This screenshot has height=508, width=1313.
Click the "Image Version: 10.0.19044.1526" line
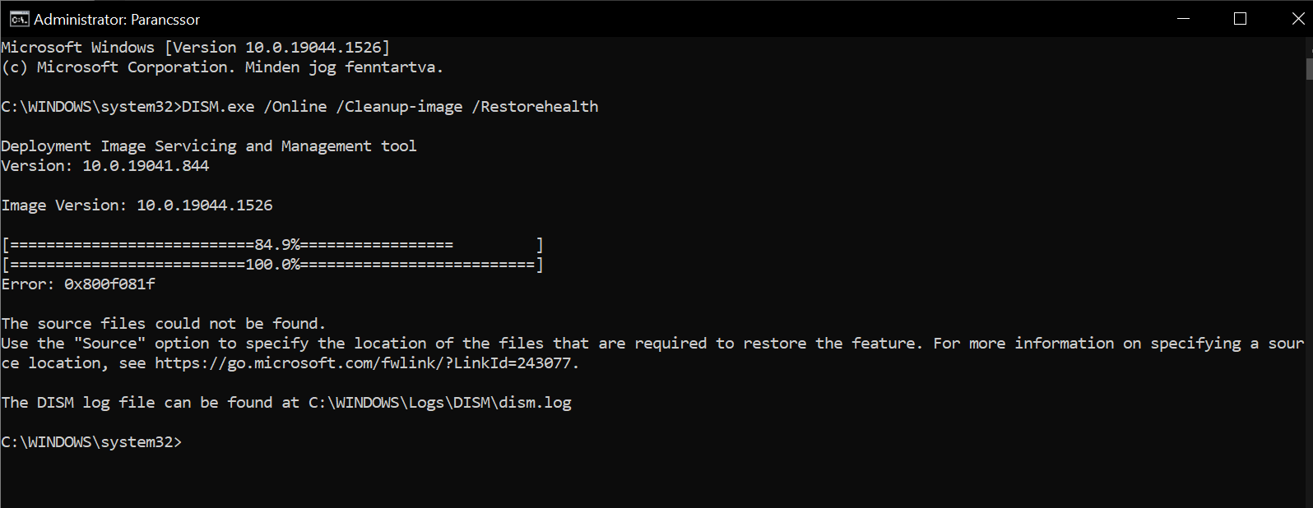click(137, 206)
